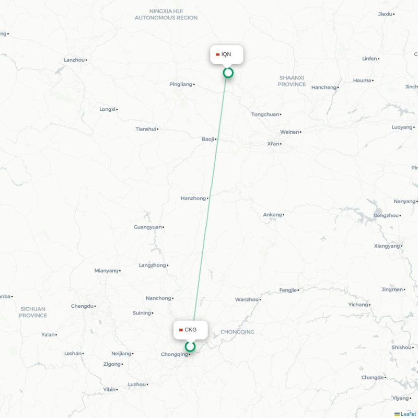418x418 pixels.
Task: Click the flag icon in CKG popup
Action: click(x=181, y=330)
